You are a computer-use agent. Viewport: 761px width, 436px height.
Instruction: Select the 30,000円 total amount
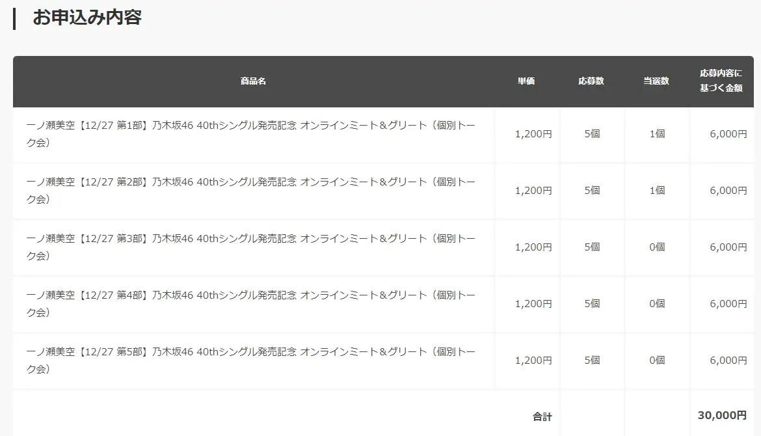722,415
